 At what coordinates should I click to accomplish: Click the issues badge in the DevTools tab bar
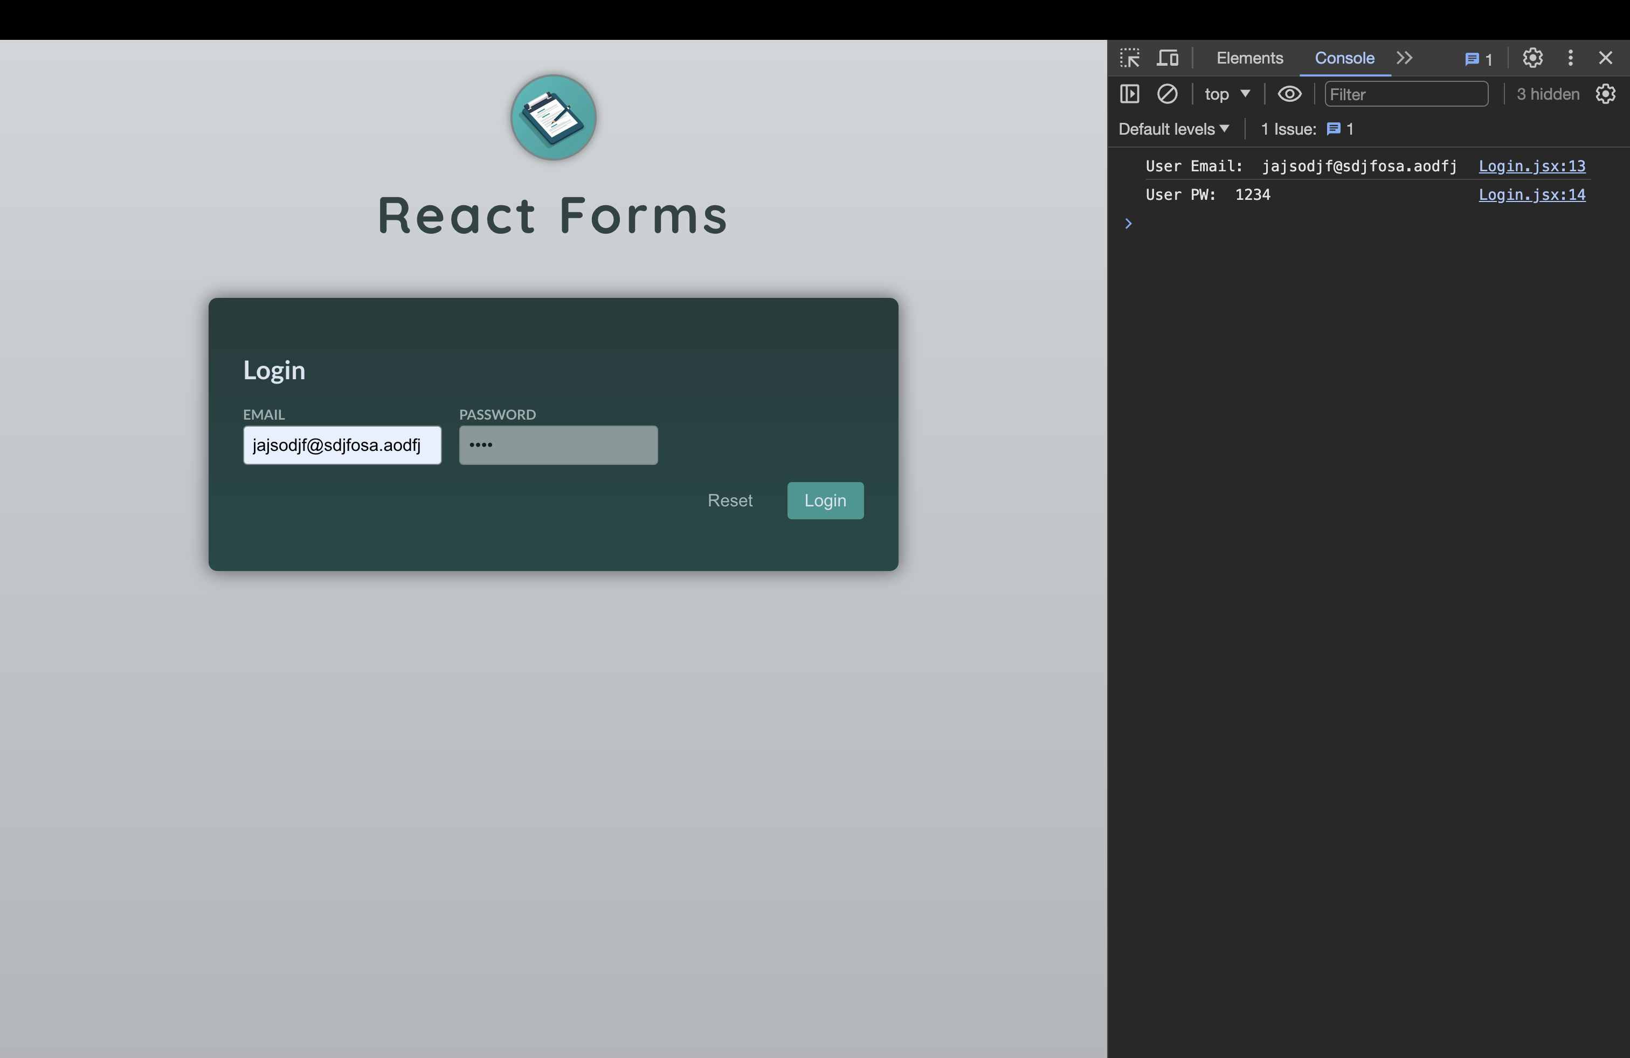pos(1479,60)
